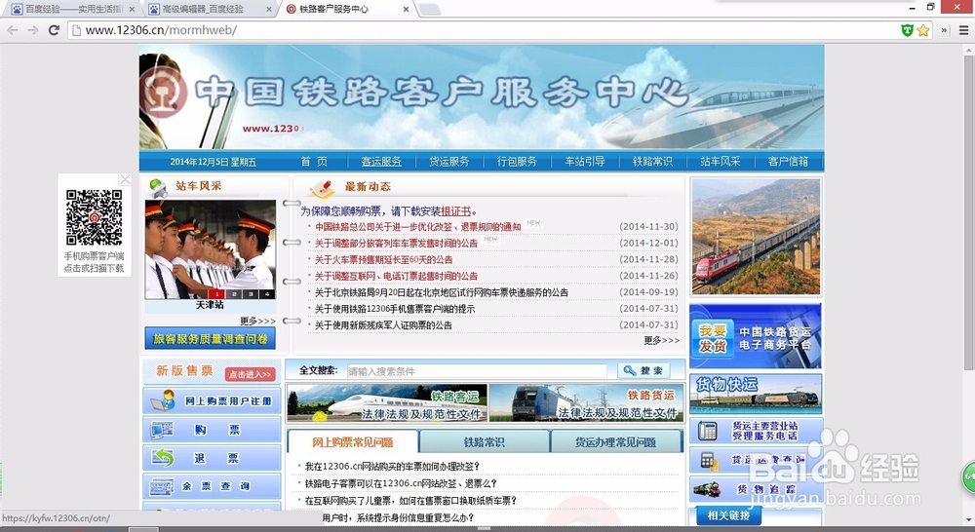Click the 购票 button

pyautogui.click(x=212, y=430)
